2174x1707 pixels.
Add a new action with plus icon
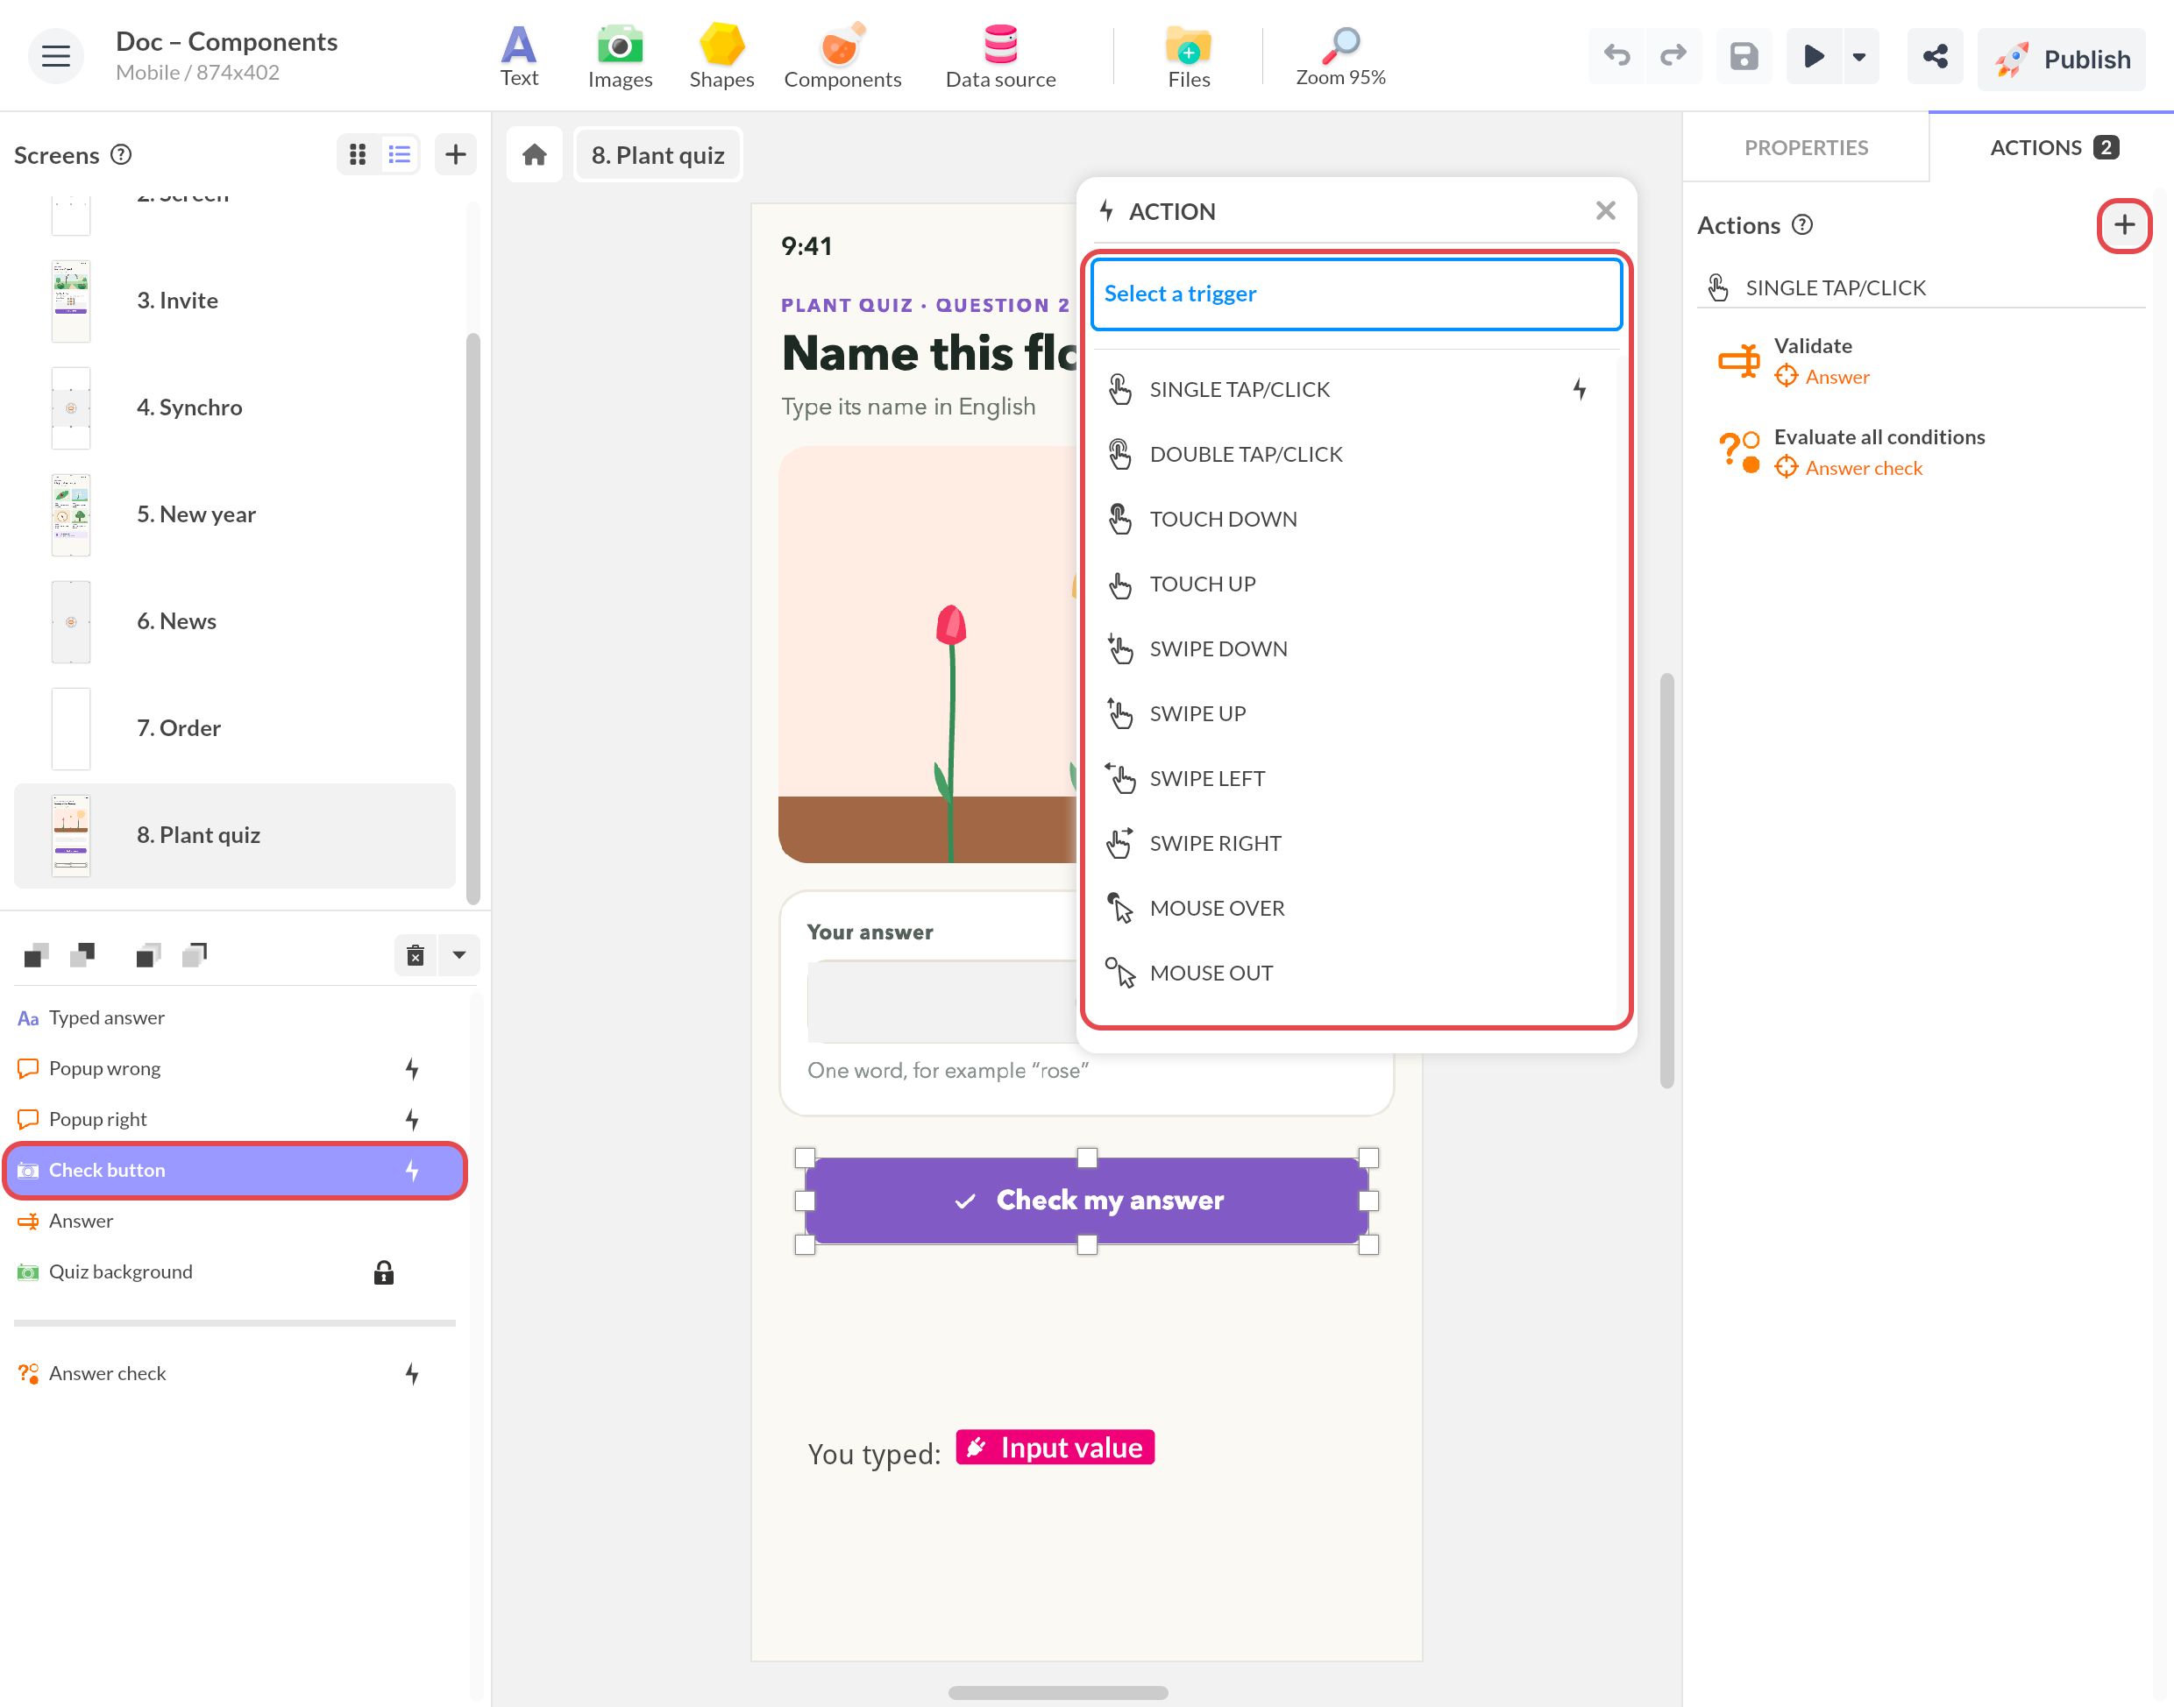tap(2124, 225)
